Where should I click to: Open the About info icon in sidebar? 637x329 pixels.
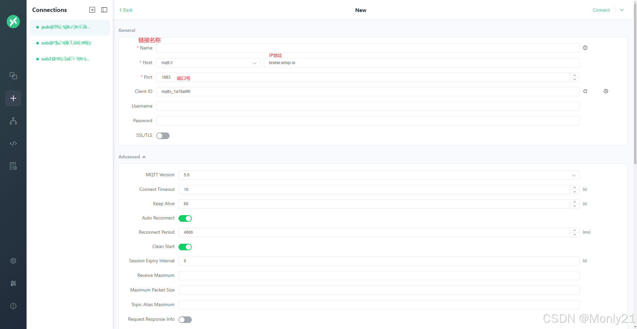[x=13, y=306]
